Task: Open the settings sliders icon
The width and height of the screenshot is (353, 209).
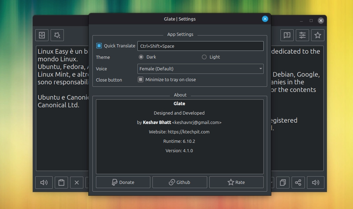Action: 302,35
